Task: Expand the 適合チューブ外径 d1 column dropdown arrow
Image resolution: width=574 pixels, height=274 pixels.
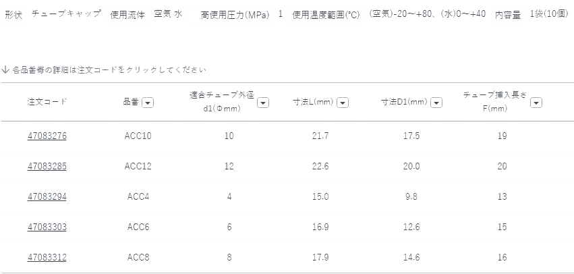Action: click(x=263, y=103)
